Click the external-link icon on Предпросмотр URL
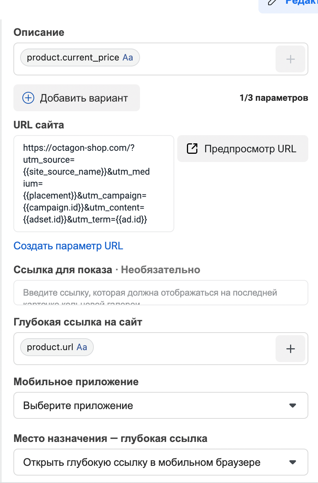Screen dimensions: 318x483 pyautogui.click(x=191, y=148)
